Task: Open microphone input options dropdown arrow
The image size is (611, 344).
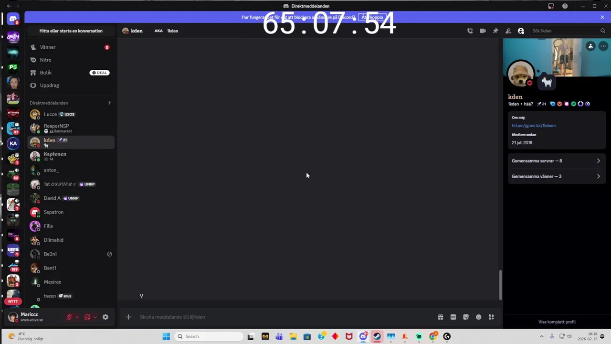Action: (77, 317)
